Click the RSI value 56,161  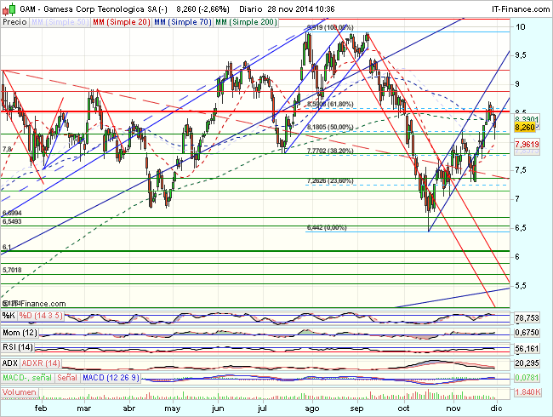click(527, 349)
